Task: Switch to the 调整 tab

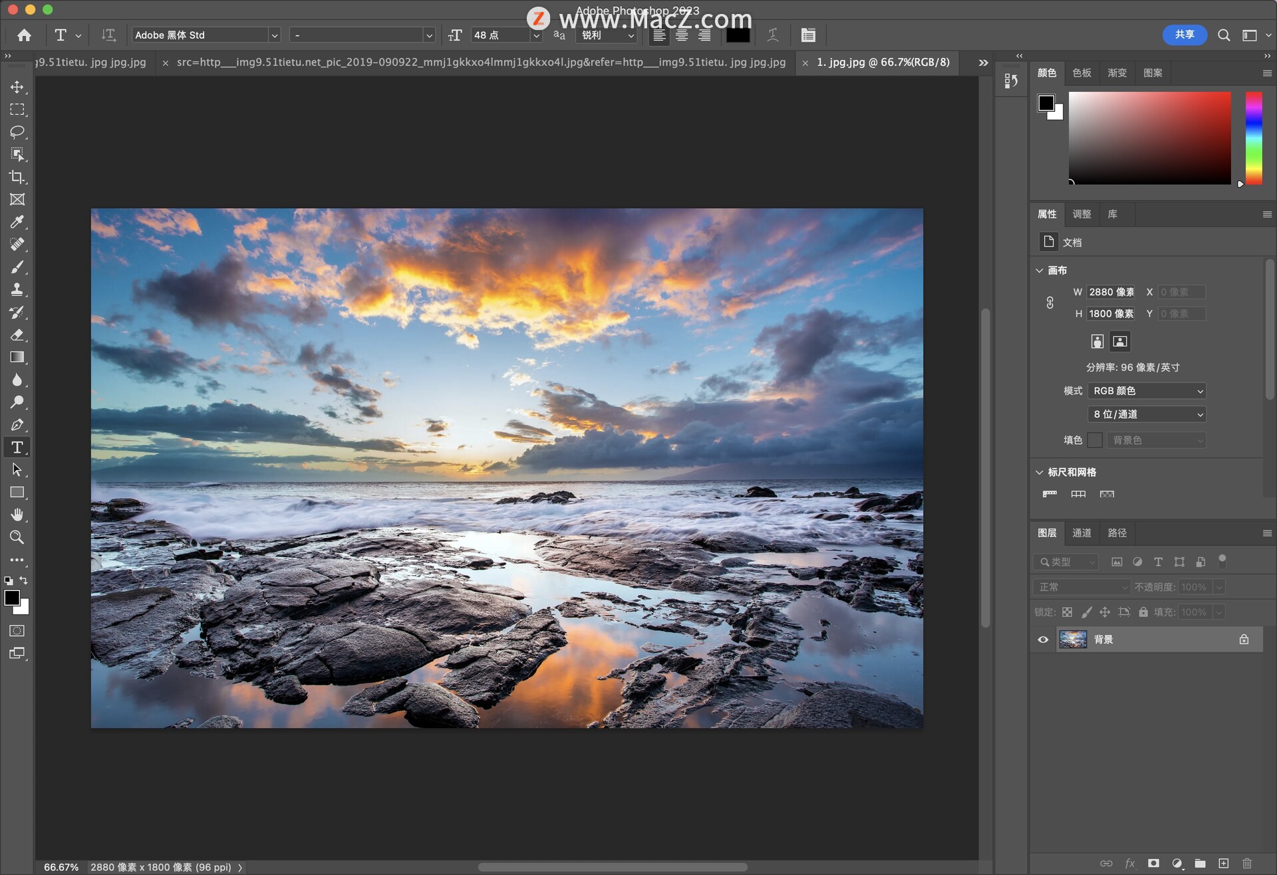Action: (1082, 214)
